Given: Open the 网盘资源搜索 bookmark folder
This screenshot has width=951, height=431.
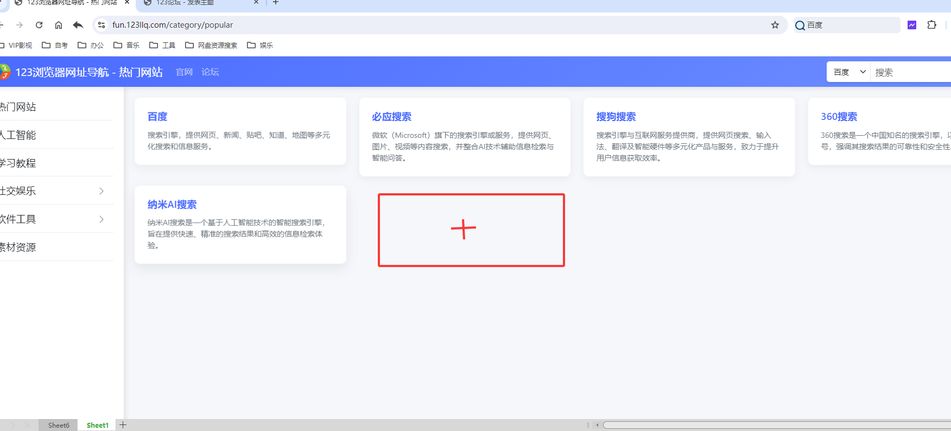Looking at the screenshot, I should click(x=212, y=45).
